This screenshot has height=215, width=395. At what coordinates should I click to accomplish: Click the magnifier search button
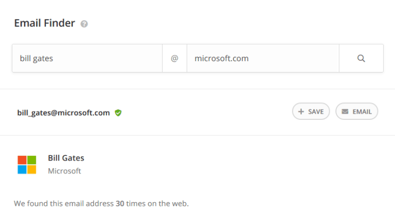point(361,58)
